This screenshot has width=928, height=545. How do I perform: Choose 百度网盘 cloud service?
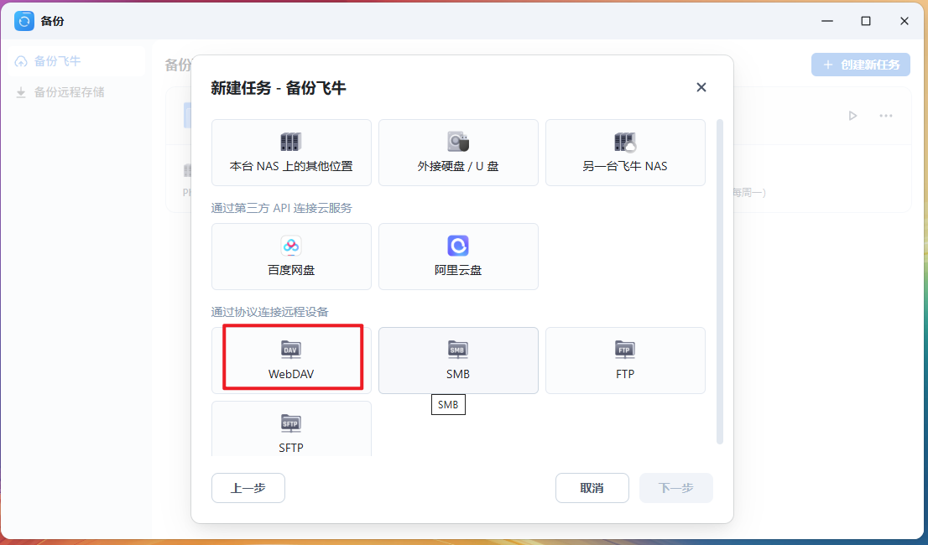[291, 257]
